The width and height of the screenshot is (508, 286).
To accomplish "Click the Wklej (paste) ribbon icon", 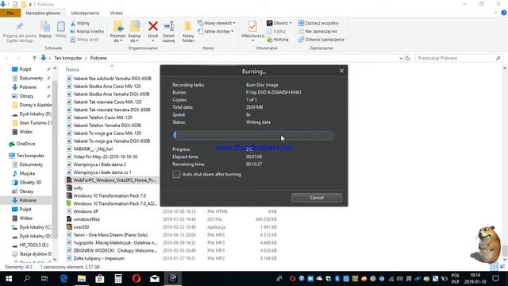I will (x=60, y=30).
